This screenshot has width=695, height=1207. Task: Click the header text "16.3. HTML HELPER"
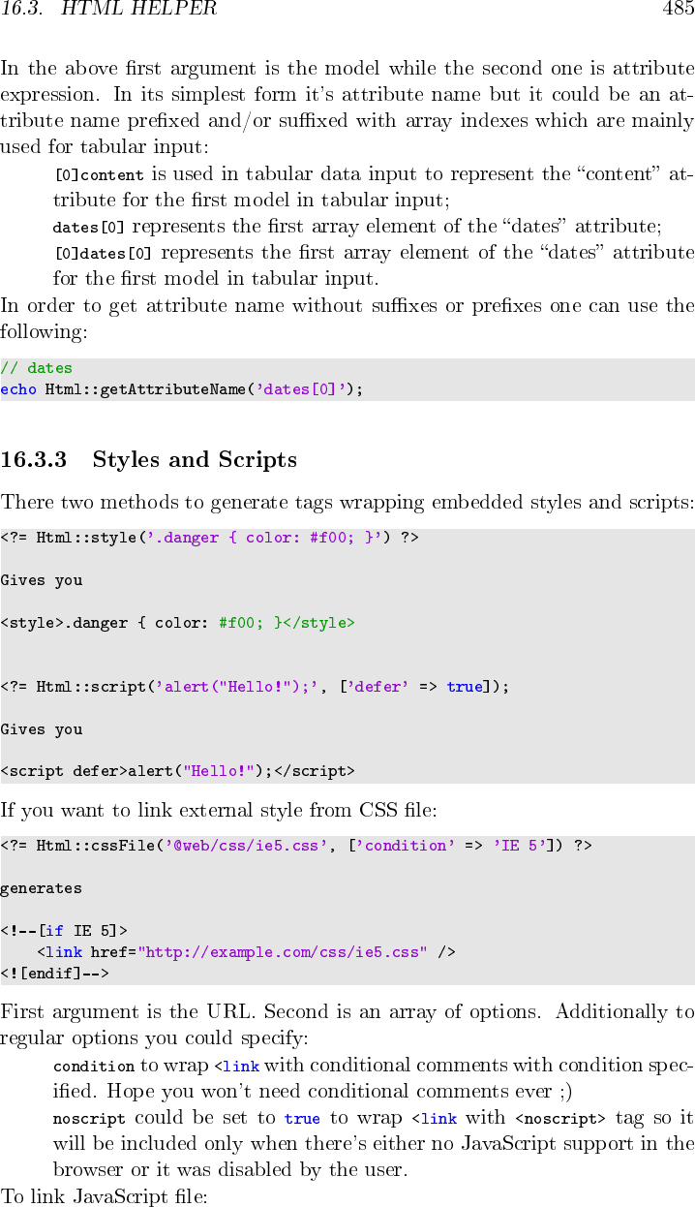click(108, 10)
